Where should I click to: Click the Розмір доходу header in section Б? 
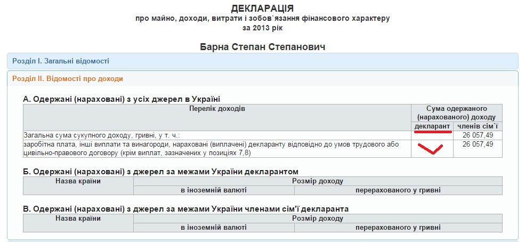point(318,181)
